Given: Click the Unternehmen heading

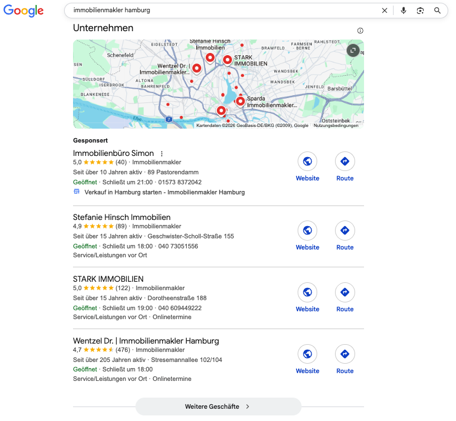Looking at the screenshot, I should click(x=103, y=28).
